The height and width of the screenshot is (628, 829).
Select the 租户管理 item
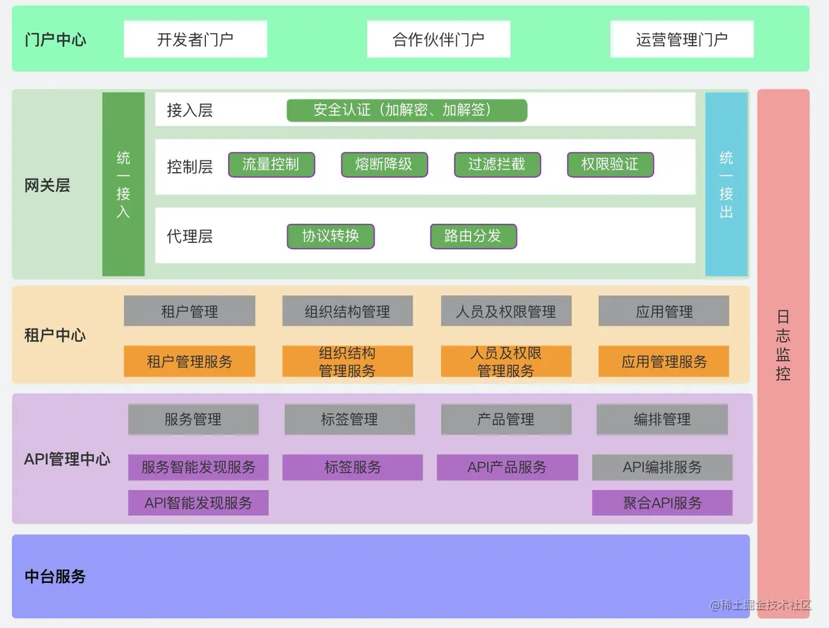click(189, 311)
